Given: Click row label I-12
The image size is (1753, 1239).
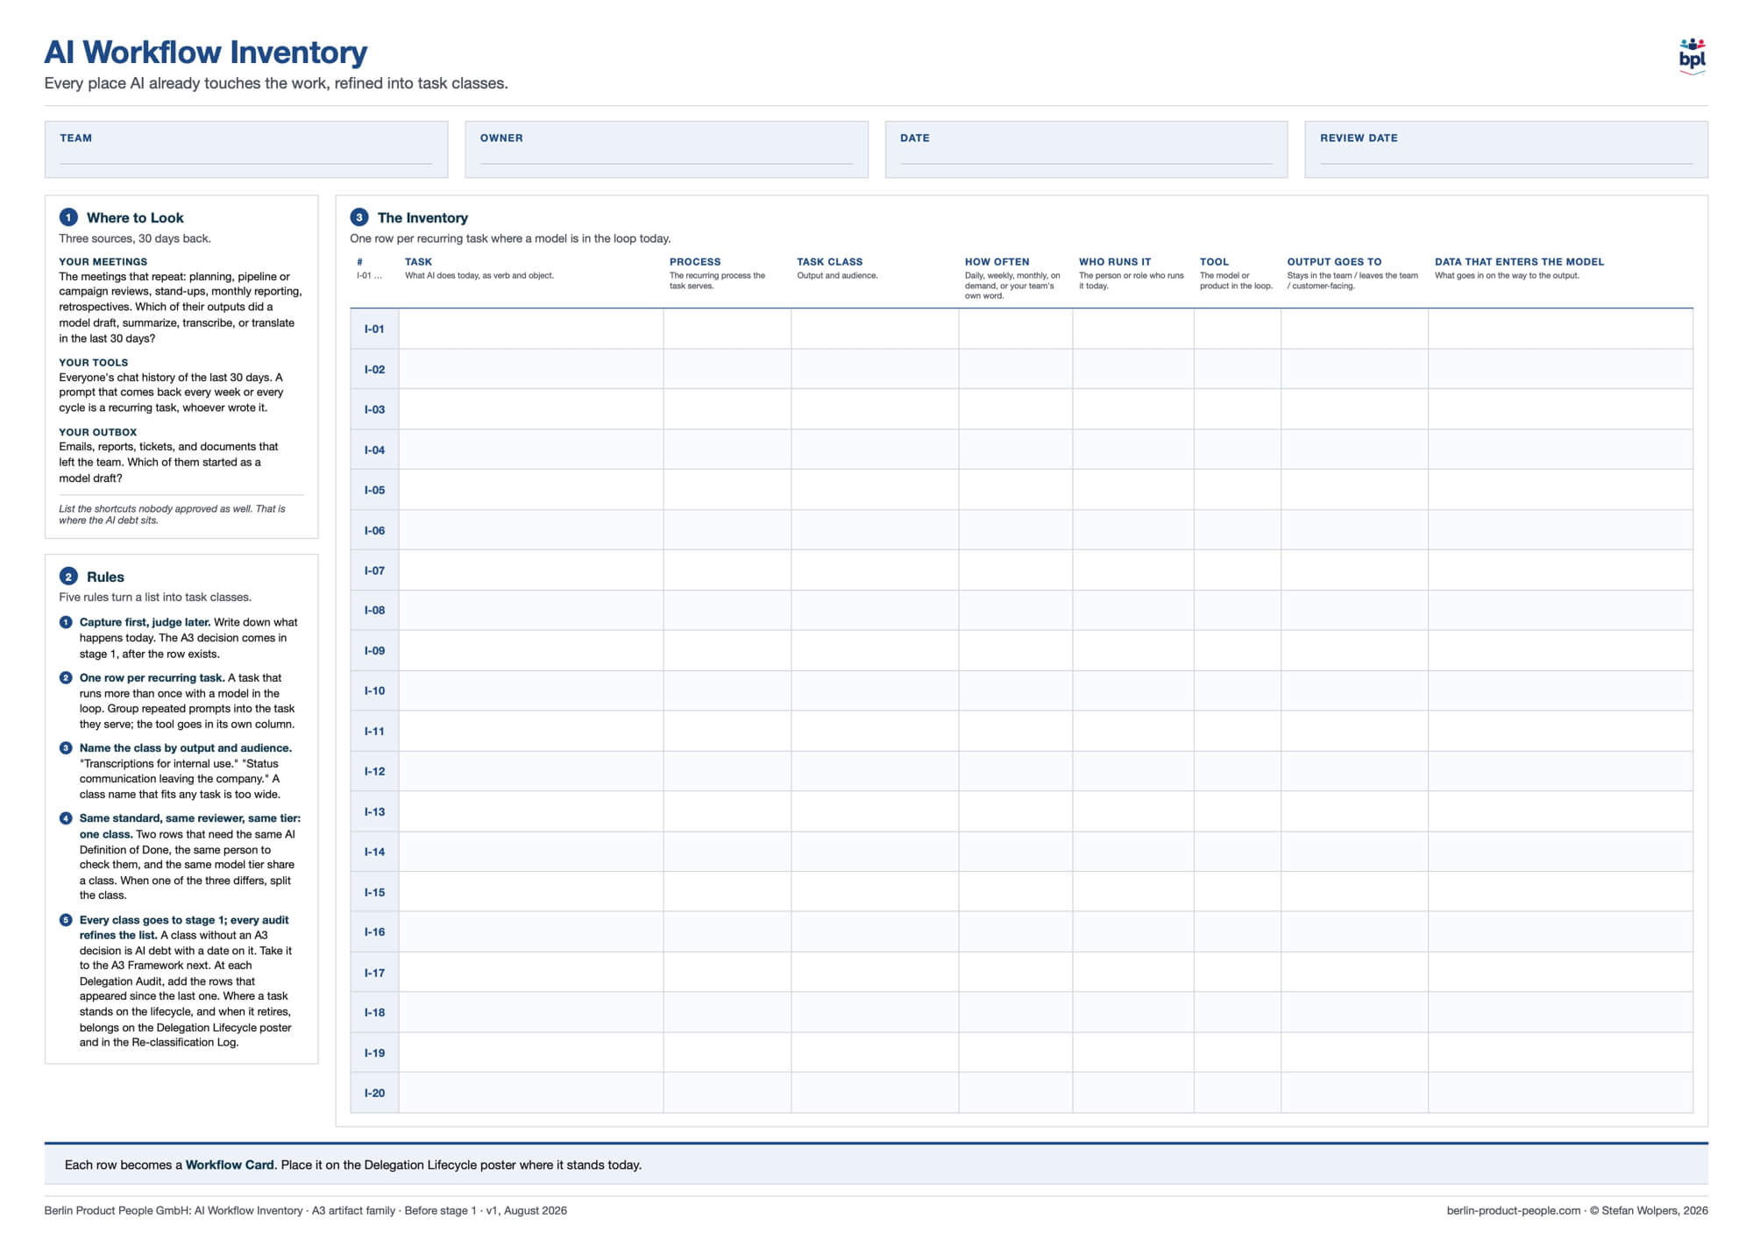Looking at the screenshot, I should tap(374, 771).
